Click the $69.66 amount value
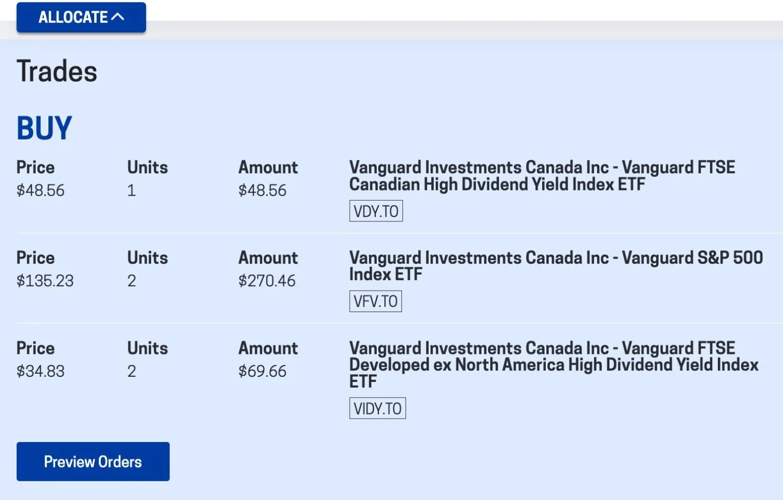 (x=262, y=371)
